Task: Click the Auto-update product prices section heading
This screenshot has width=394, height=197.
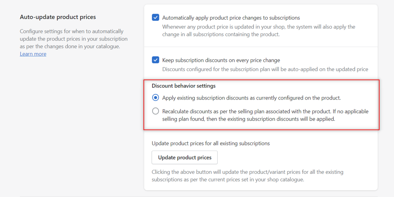Action: click(58, 17)
